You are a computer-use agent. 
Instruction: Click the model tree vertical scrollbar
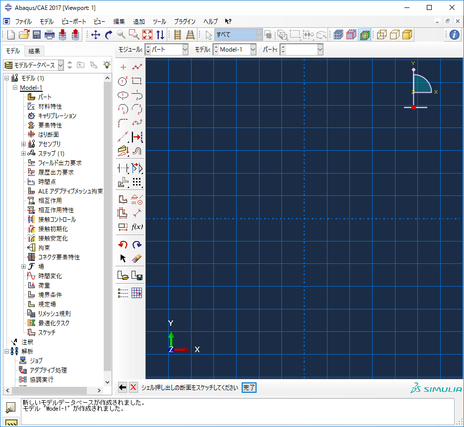107,226
